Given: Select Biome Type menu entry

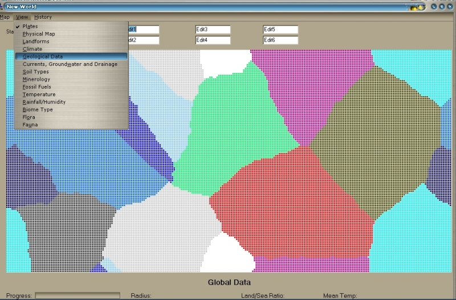Looking at the screenshot, I should [x=38, y=109].
